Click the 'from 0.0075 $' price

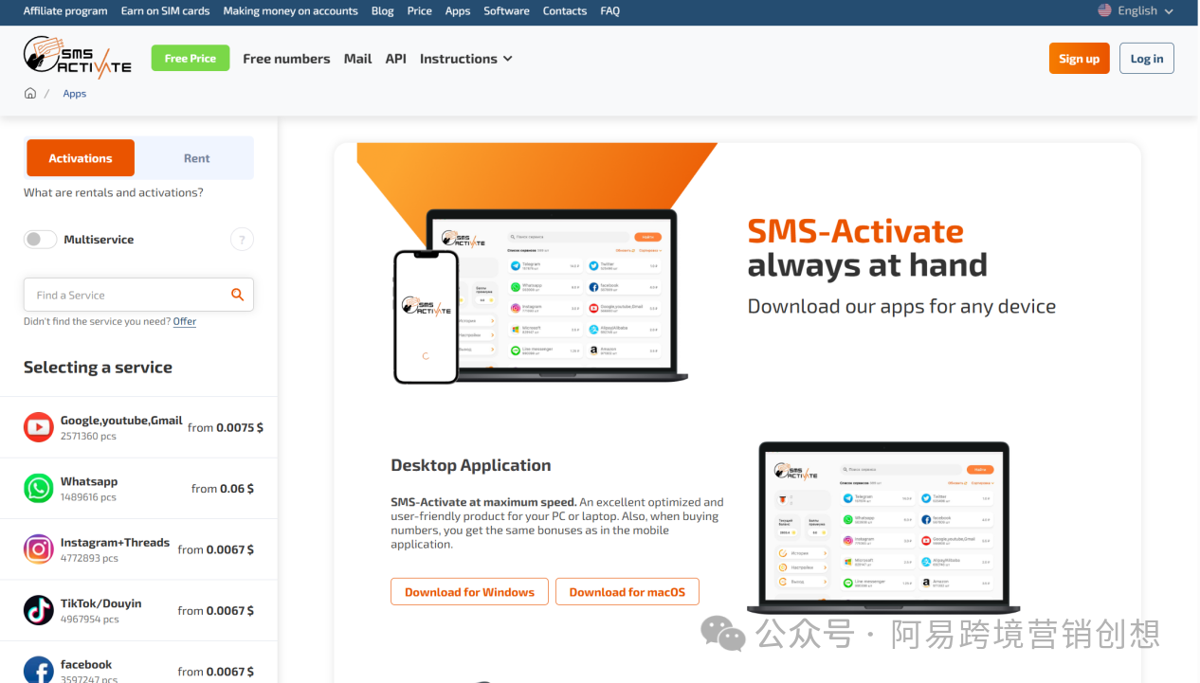(226, 427)
